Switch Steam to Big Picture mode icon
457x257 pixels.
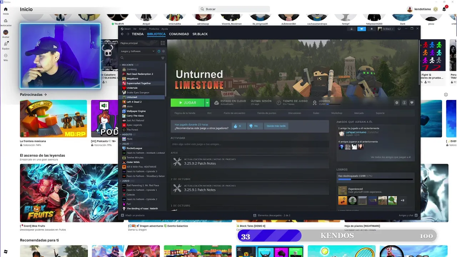(399, 29)
